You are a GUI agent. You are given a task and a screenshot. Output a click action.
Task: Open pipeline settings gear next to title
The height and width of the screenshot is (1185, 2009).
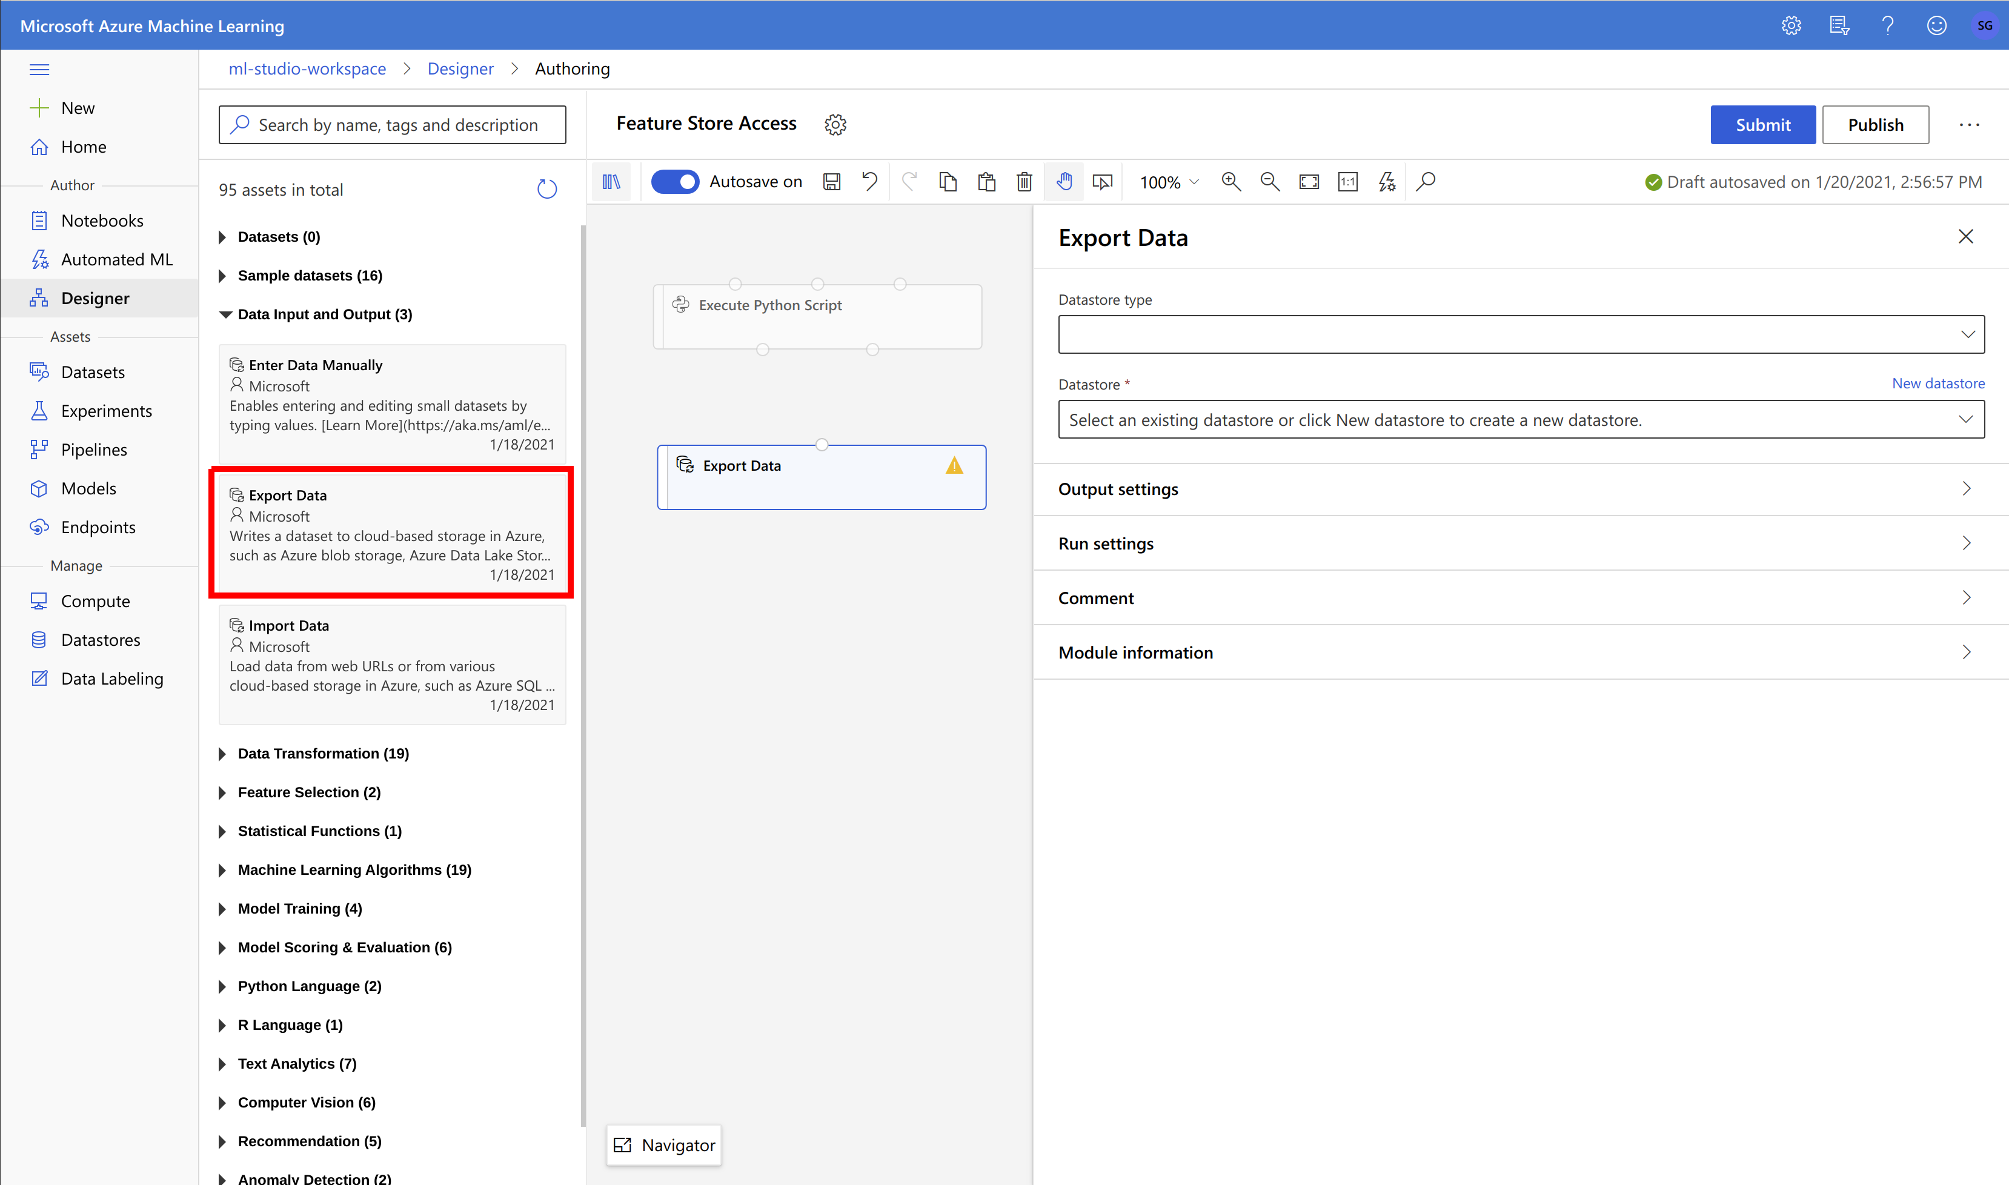tap(835, 125)
